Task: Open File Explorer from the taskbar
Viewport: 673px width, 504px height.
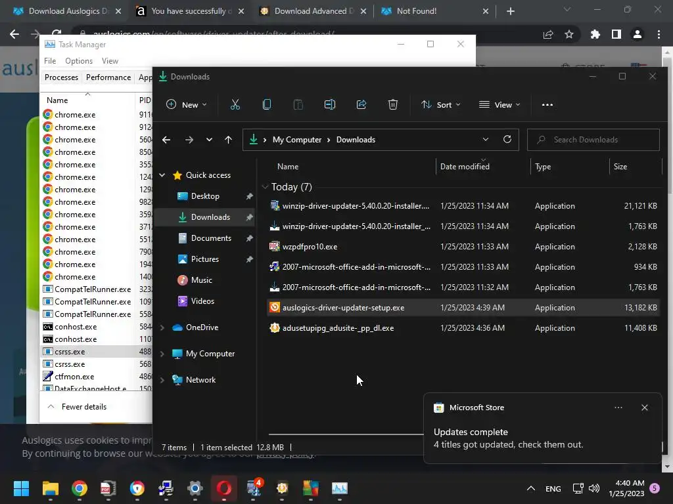Action: coord(50,488)
